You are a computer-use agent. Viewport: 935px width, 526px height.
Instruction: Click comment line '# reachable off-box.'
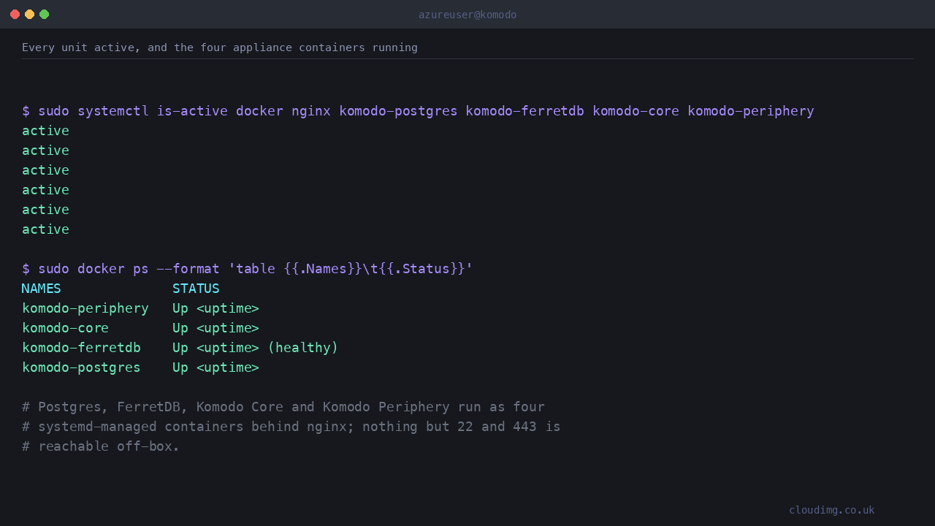(101, 446)
